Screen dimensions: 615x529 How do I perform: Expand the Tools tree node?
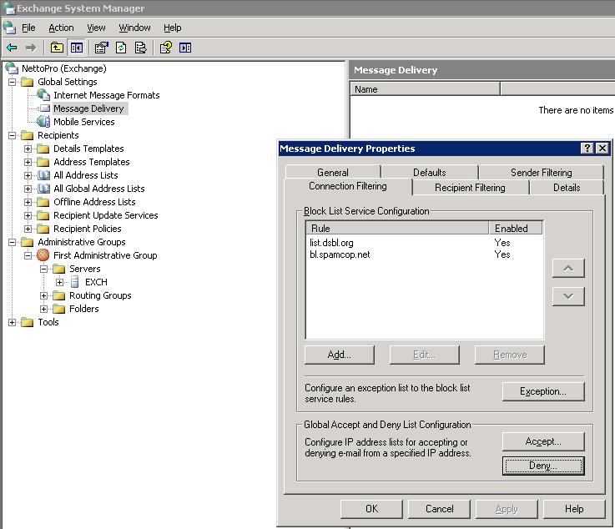tap(13, 322)
